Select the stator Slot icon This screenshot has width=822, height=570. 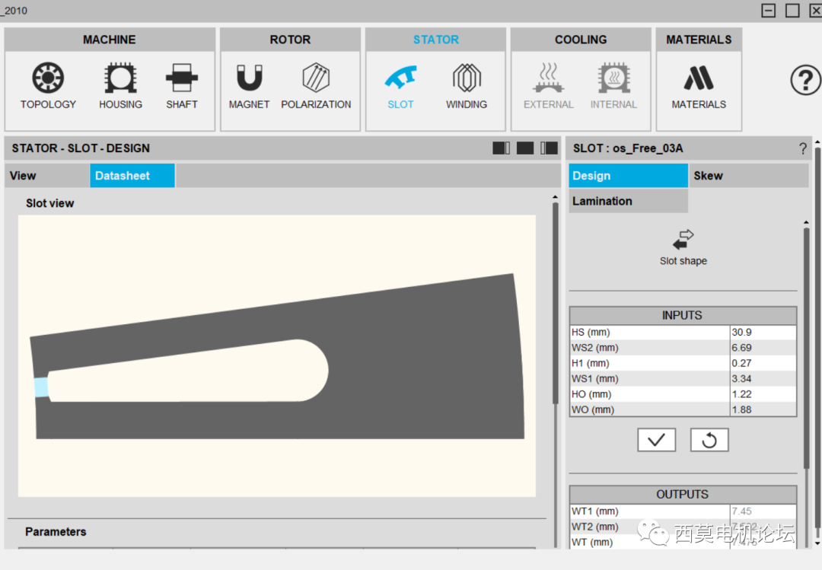[400, 86]
